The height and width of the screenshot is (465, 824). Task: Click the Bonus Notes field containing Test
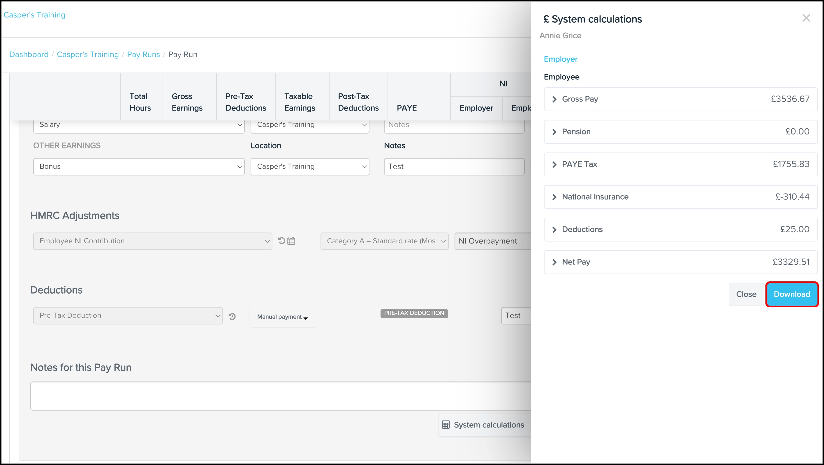click(x=454, y=166)
